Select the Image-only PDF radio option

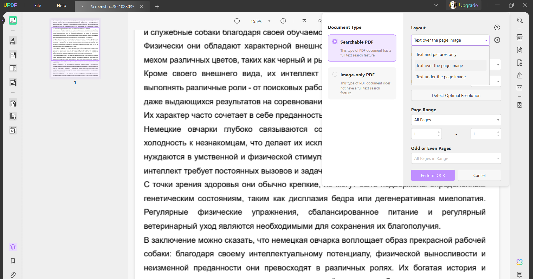pyautogui.click(x=335, y=74)
